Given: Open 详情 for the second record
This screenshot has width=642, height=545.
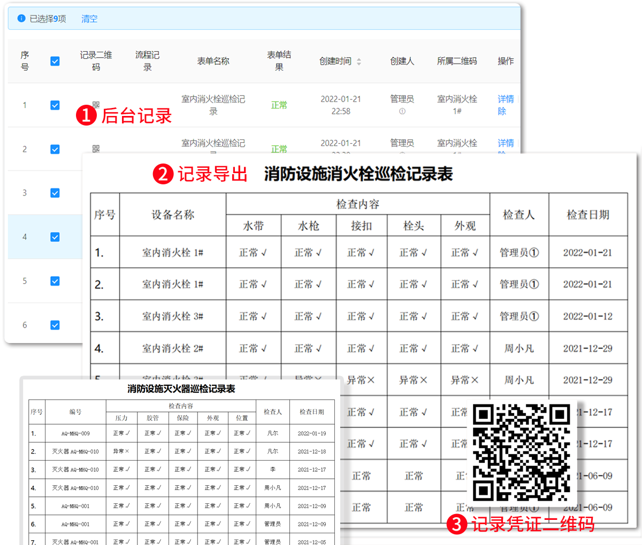Looking at the screenshot, I should point(505,143).
